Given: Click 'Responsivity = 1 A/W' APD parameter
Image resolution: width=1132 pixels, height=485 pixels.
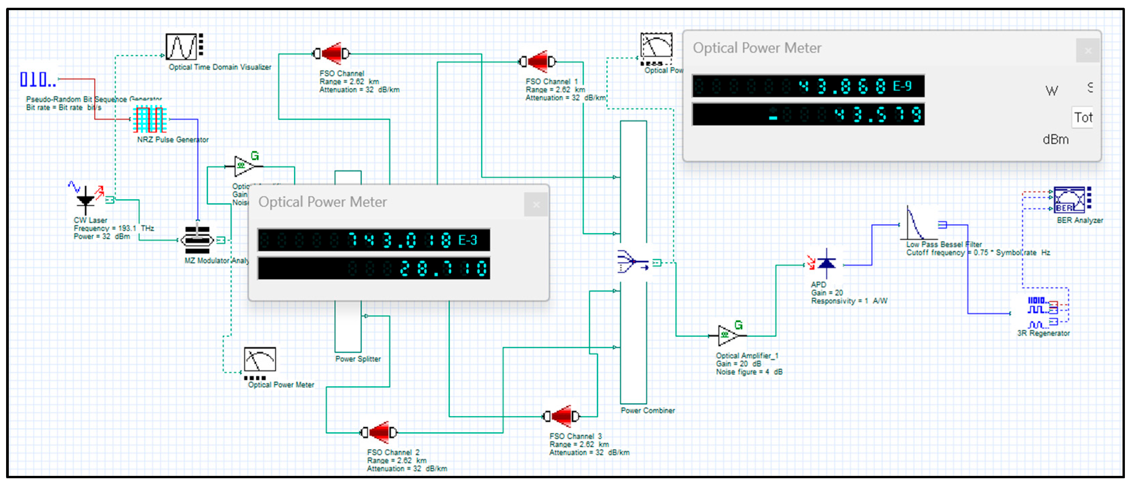Looking at the screenshot, I should [849, 301].
